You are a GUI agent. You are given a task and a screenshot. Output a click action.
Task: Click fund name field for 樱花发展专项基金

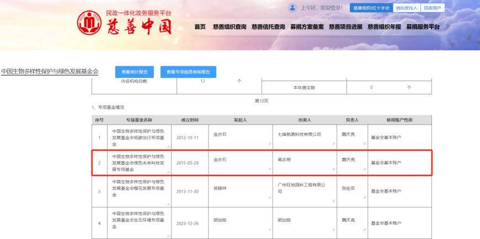139,191
